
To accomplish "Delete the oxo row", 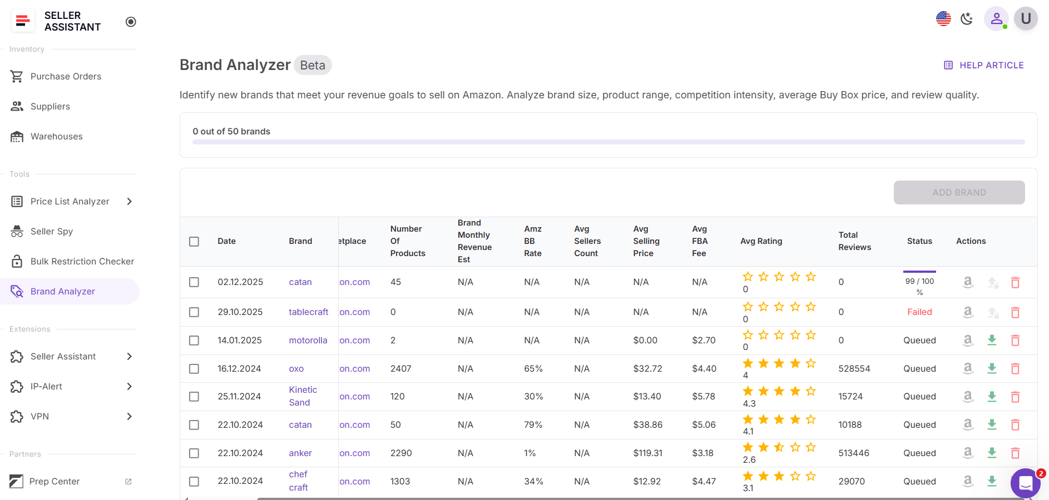I will click(x=1015, y=369).
